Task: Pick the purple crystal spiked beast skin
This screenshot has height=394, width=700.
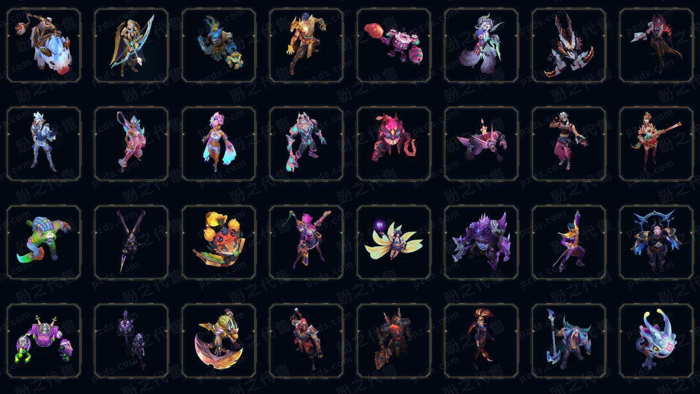Action: (x=481, y=242)
